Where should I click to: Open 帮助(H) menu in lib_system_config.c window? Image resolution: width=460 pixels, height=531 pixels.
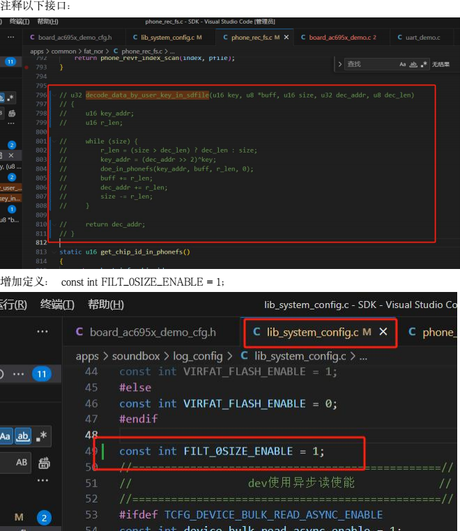[106, 305]
